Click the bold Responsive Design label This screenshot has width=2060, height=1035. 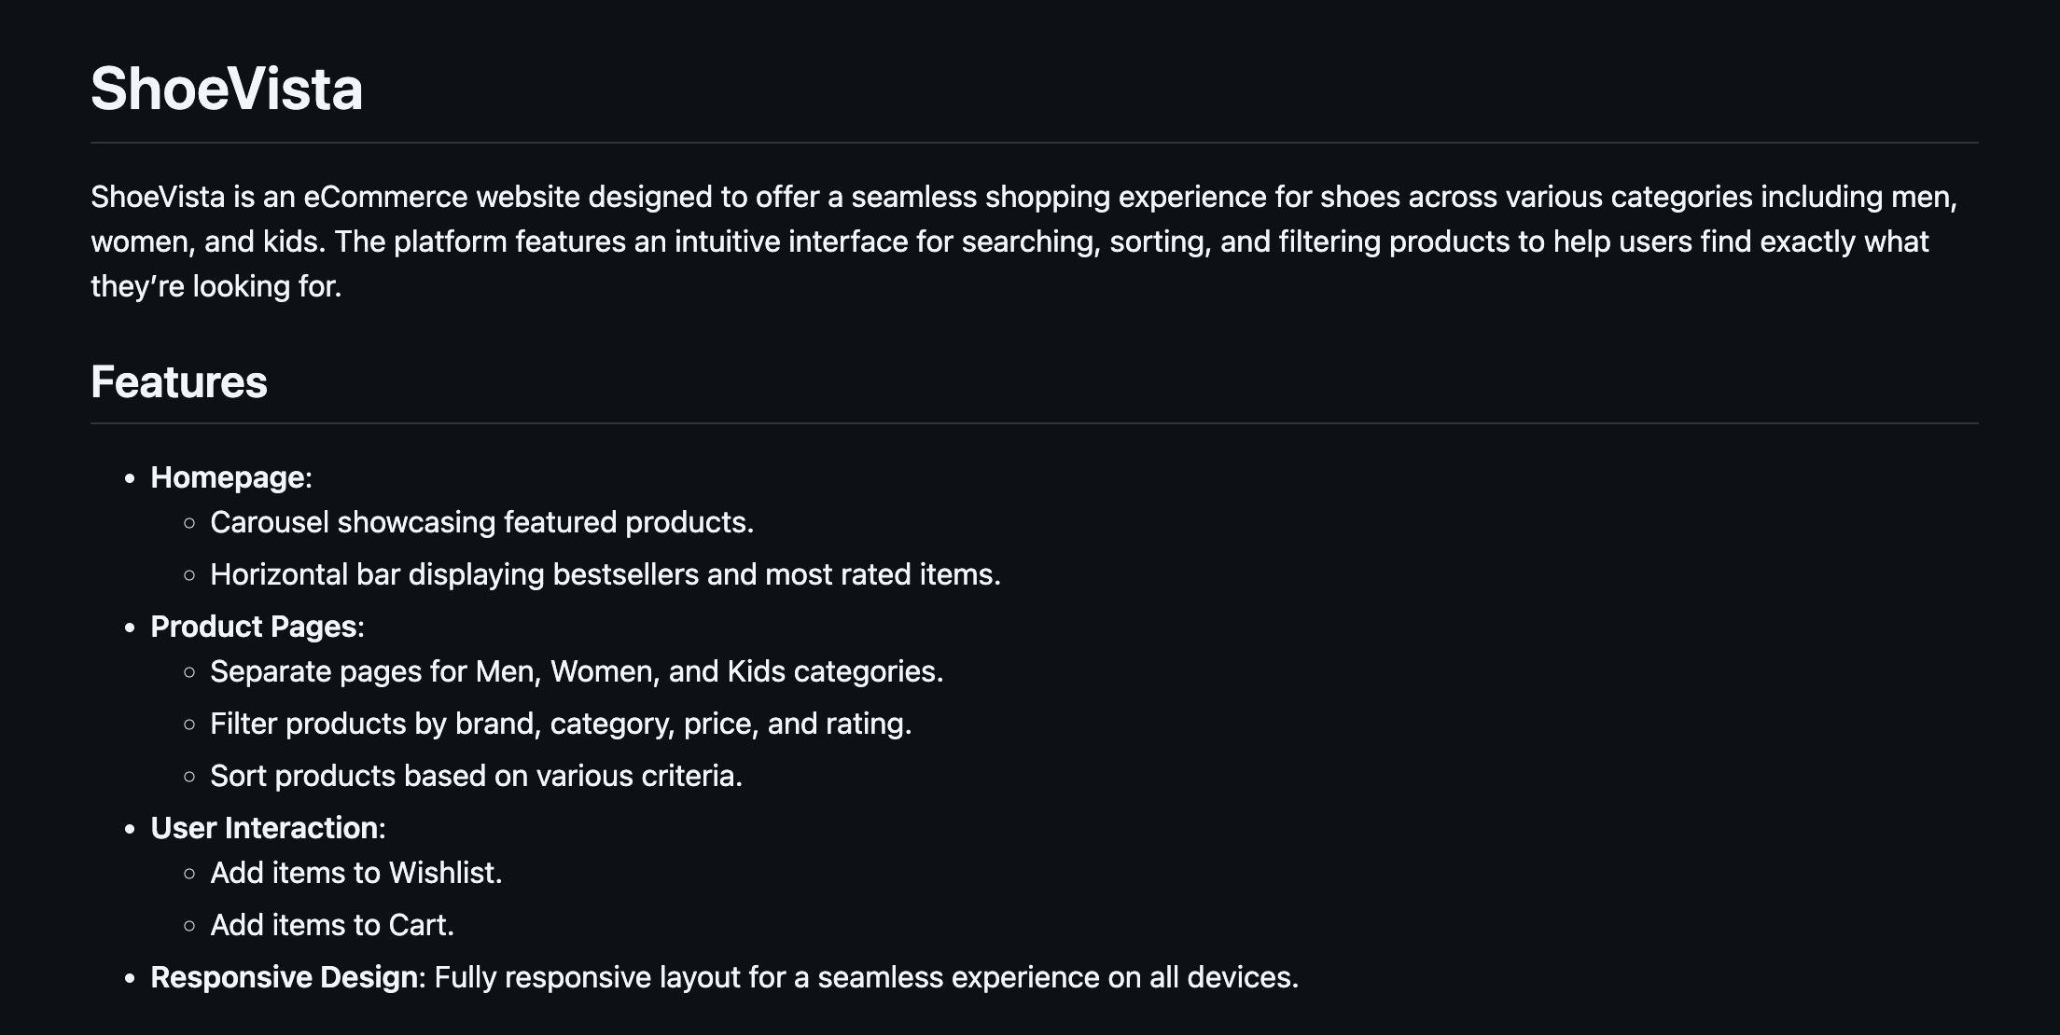pos(284,977)
